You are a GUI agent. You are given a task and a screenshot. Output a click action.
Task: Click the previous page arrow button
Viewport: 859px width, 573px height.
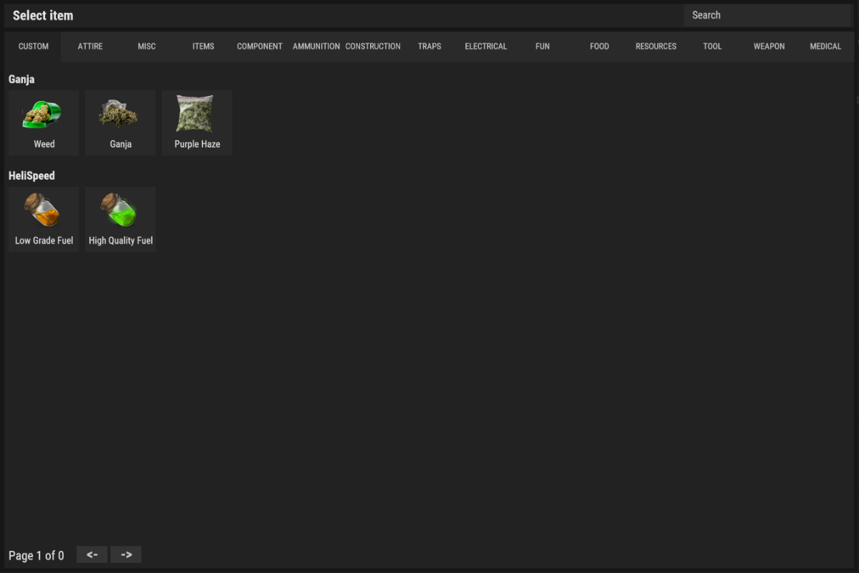point(92,554)
